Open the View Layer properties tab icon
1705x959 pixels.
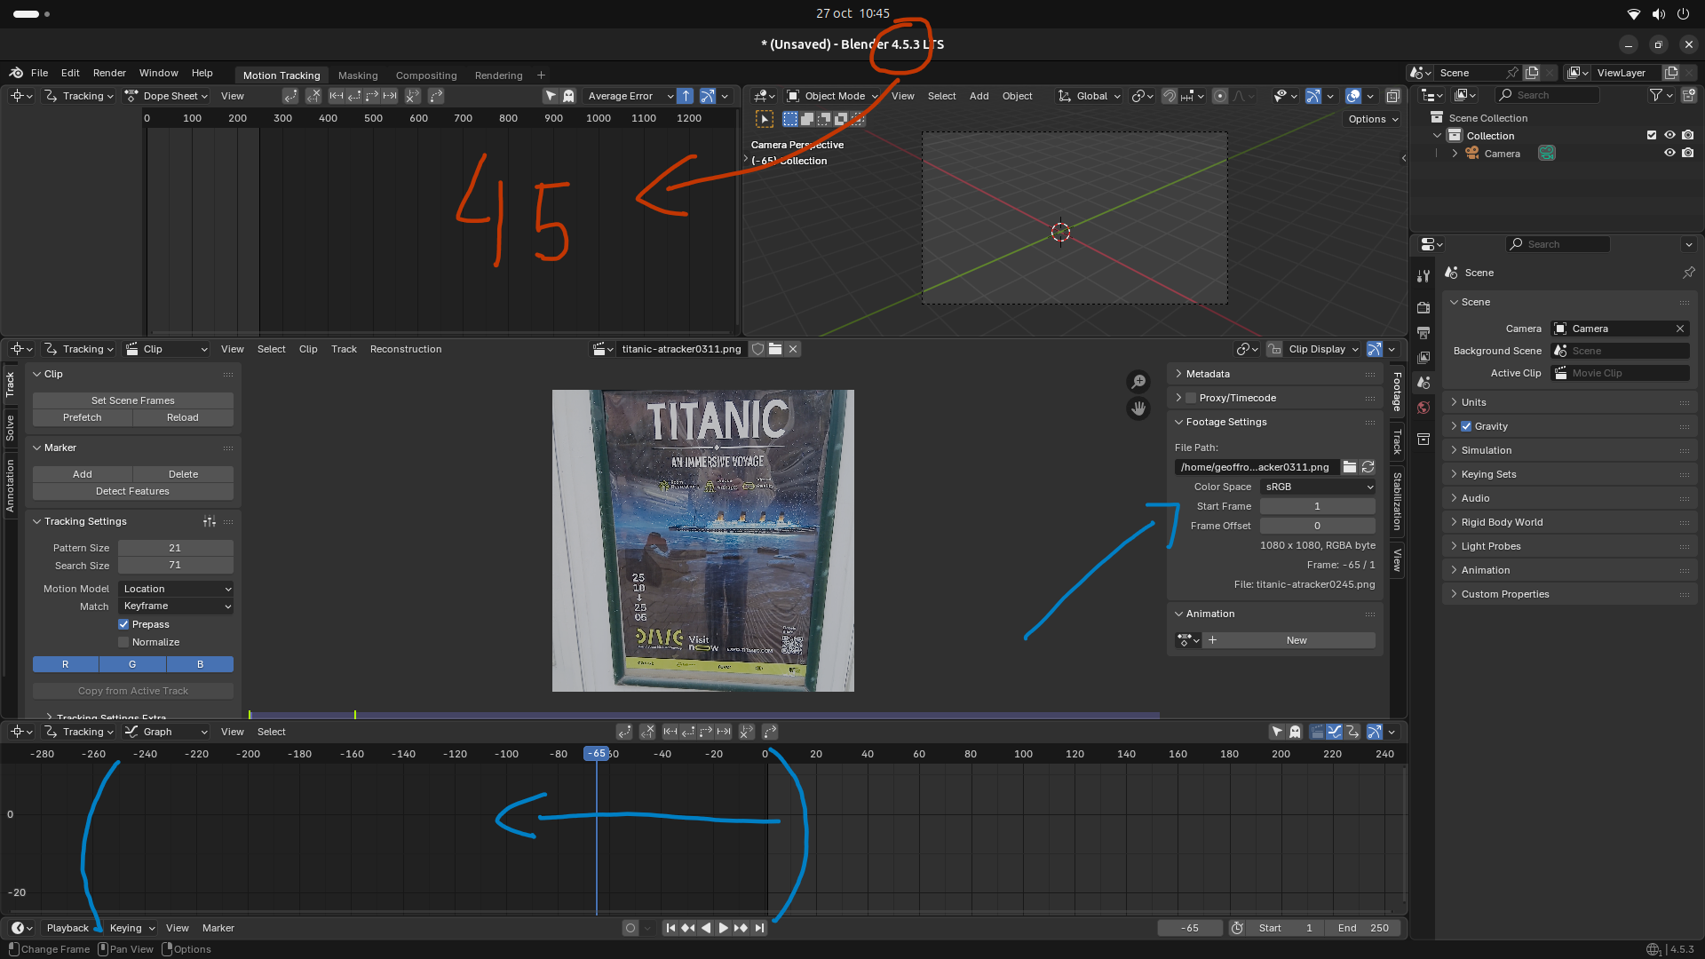pos(1423,357)
